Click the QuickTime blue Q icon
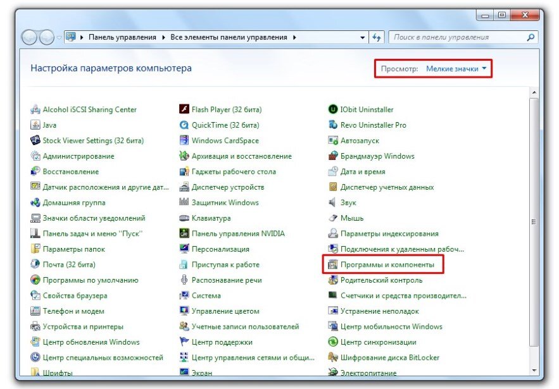 184,125
